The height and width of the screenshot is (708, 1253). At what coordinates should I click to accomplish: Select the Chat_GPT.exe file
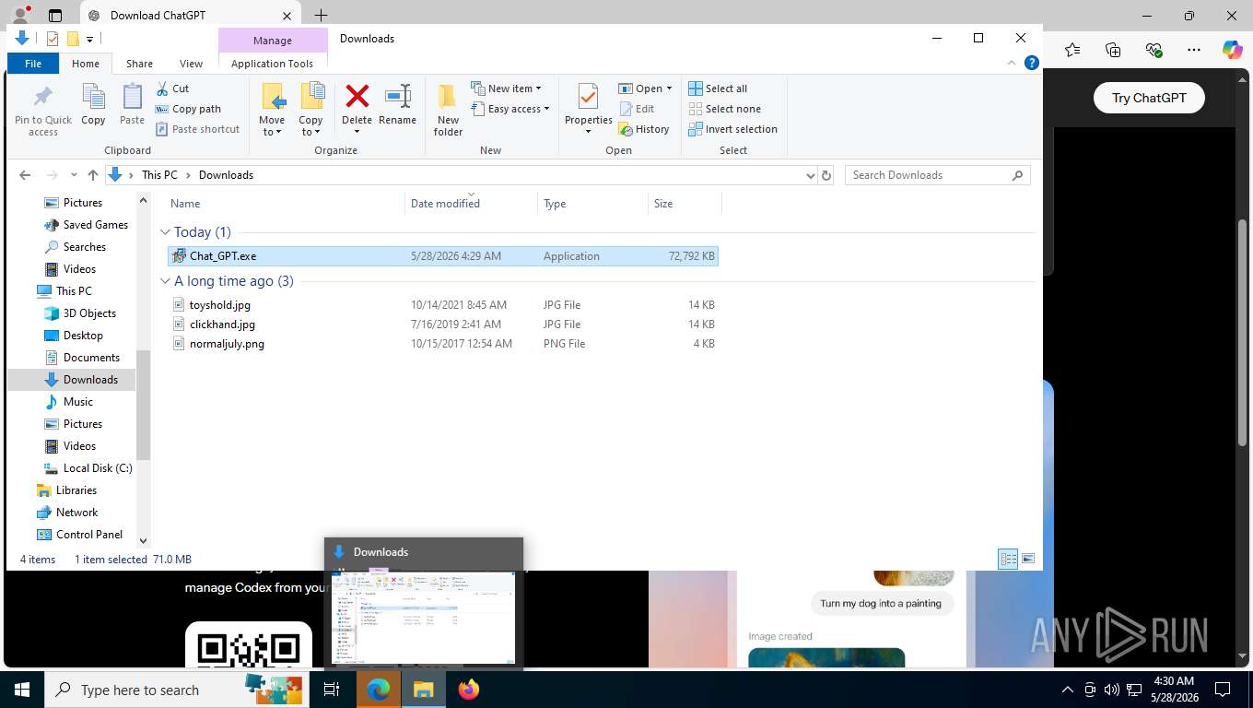coord(443,256)
